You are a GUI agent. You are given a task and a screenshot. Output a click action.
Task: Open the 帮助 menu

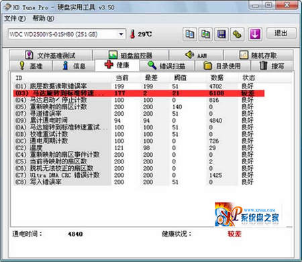pyautogui.click(x=43, y=19)
